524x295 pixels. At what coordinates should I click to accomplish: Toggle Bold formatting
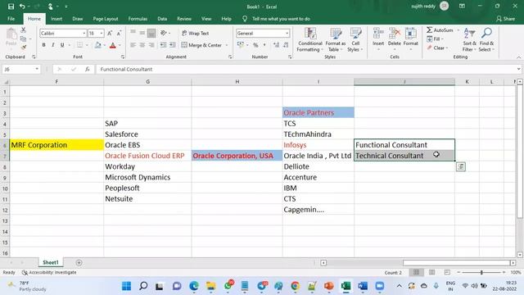43,45
